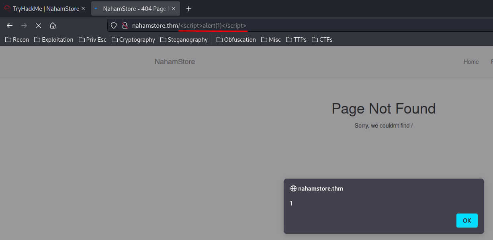Viewport: 493px width, 240px height.
Task: Open the TTPs bookmarks folder
Action: [296, 39]
